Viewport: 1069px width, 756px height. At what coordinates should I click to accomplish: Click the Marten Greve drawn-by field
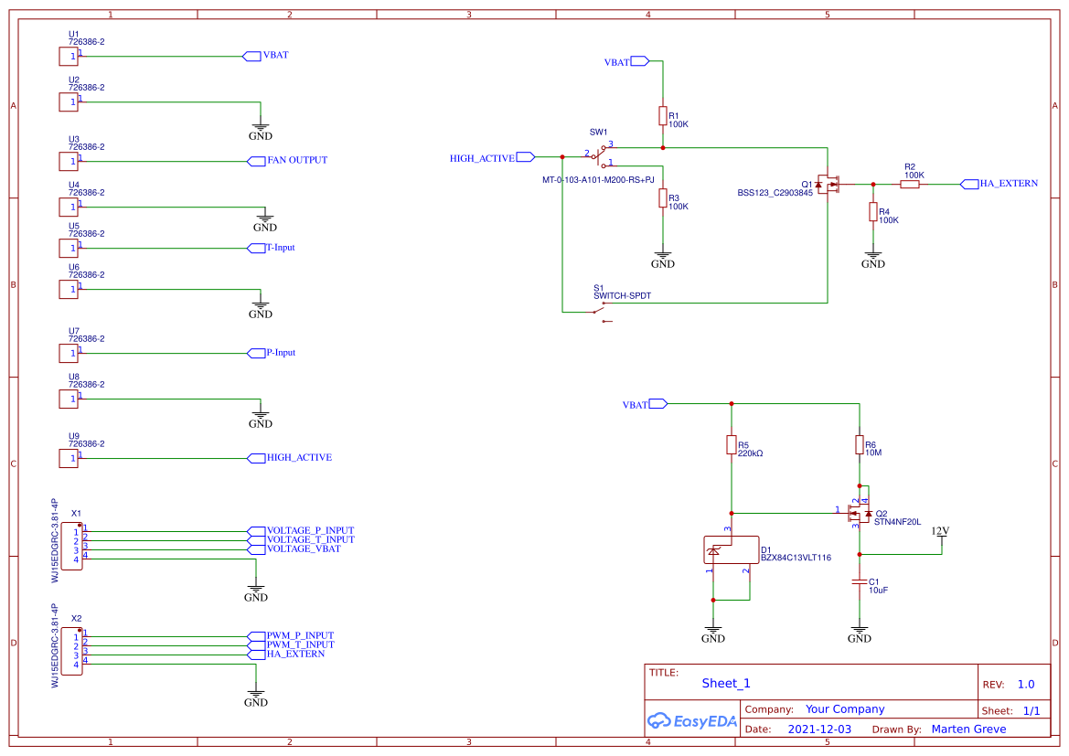pyautogui.click(x=968, y=729)
